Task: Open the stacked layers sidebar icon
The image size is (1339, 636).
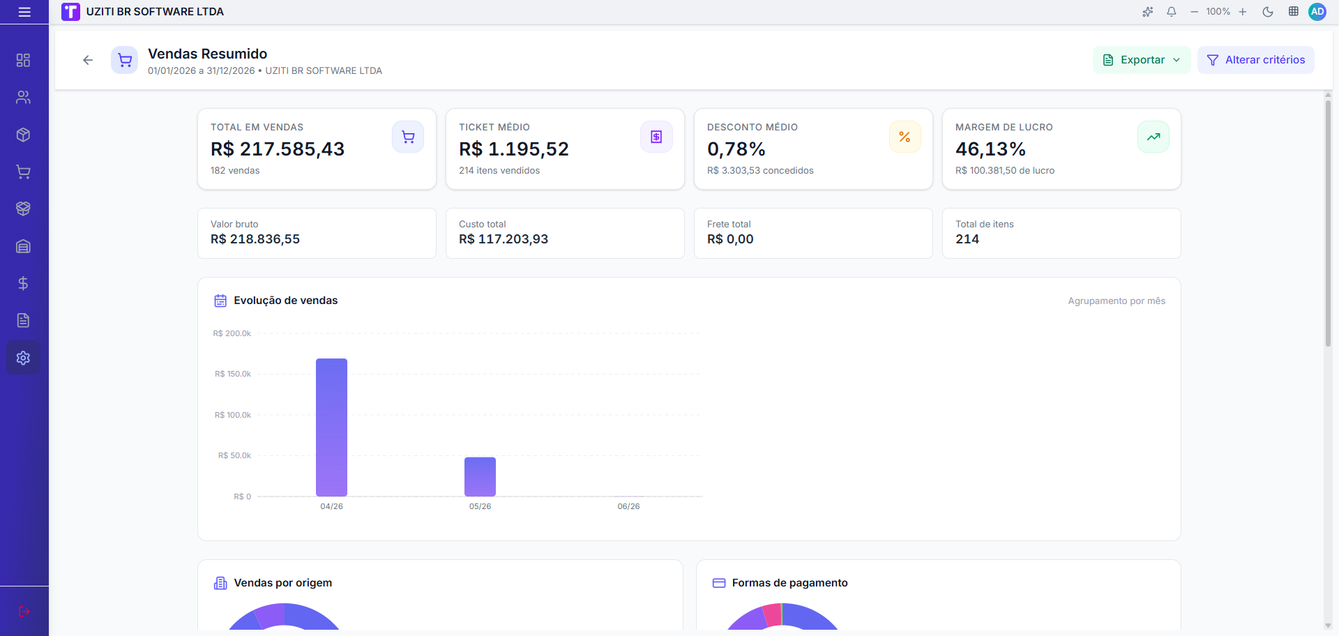Action: click(23, 209)
